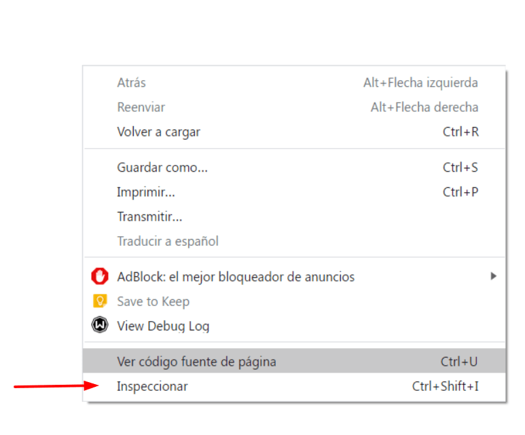Click the View Debug Log round icon
Viewport: 525px width, 435px height.
pos(100,325)
